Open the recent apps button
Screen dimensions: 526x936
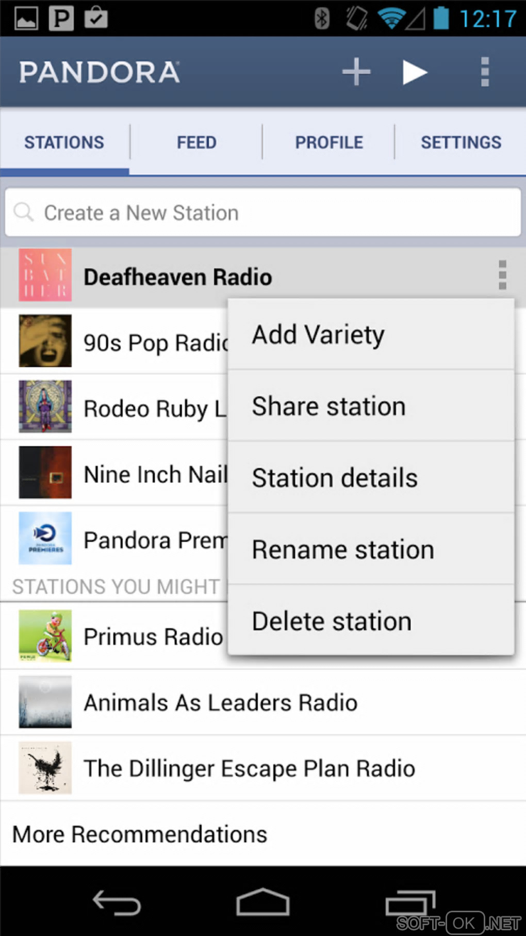(410, 902)
